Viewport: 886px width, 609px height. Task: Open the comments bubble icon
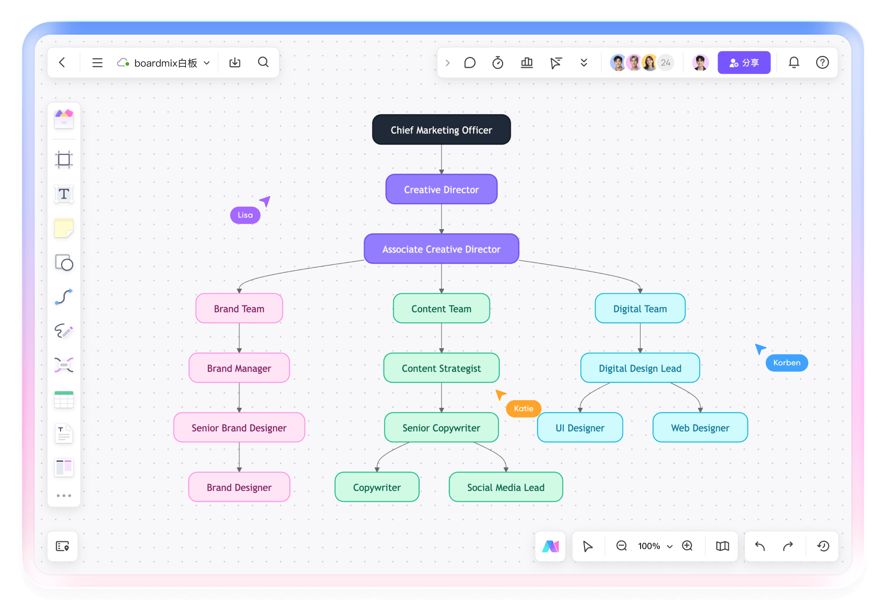[469, 63]
